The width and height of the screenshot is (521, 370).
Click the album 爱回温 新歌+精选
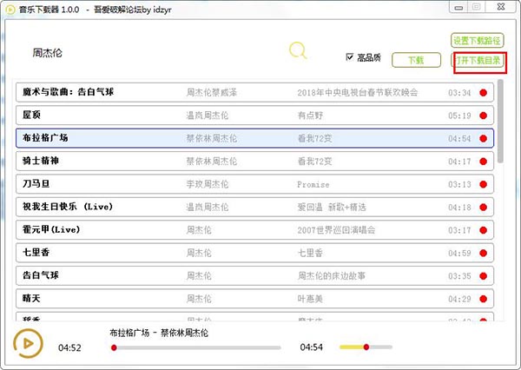(332, 208)
